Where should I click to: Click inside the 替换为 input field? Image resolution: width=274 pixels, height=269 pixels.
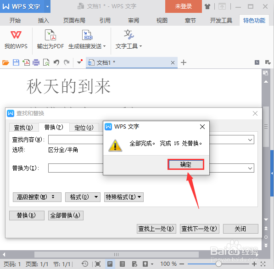coord(75,168)
